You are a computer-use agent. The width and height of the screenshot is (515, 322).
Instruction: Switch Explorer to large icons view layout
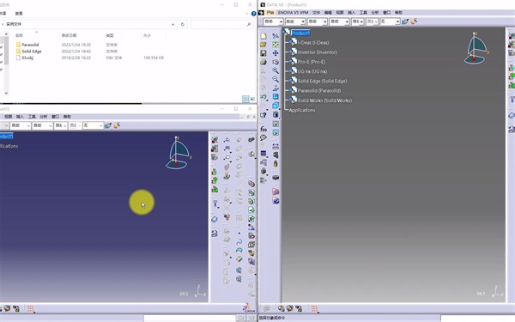252,99
